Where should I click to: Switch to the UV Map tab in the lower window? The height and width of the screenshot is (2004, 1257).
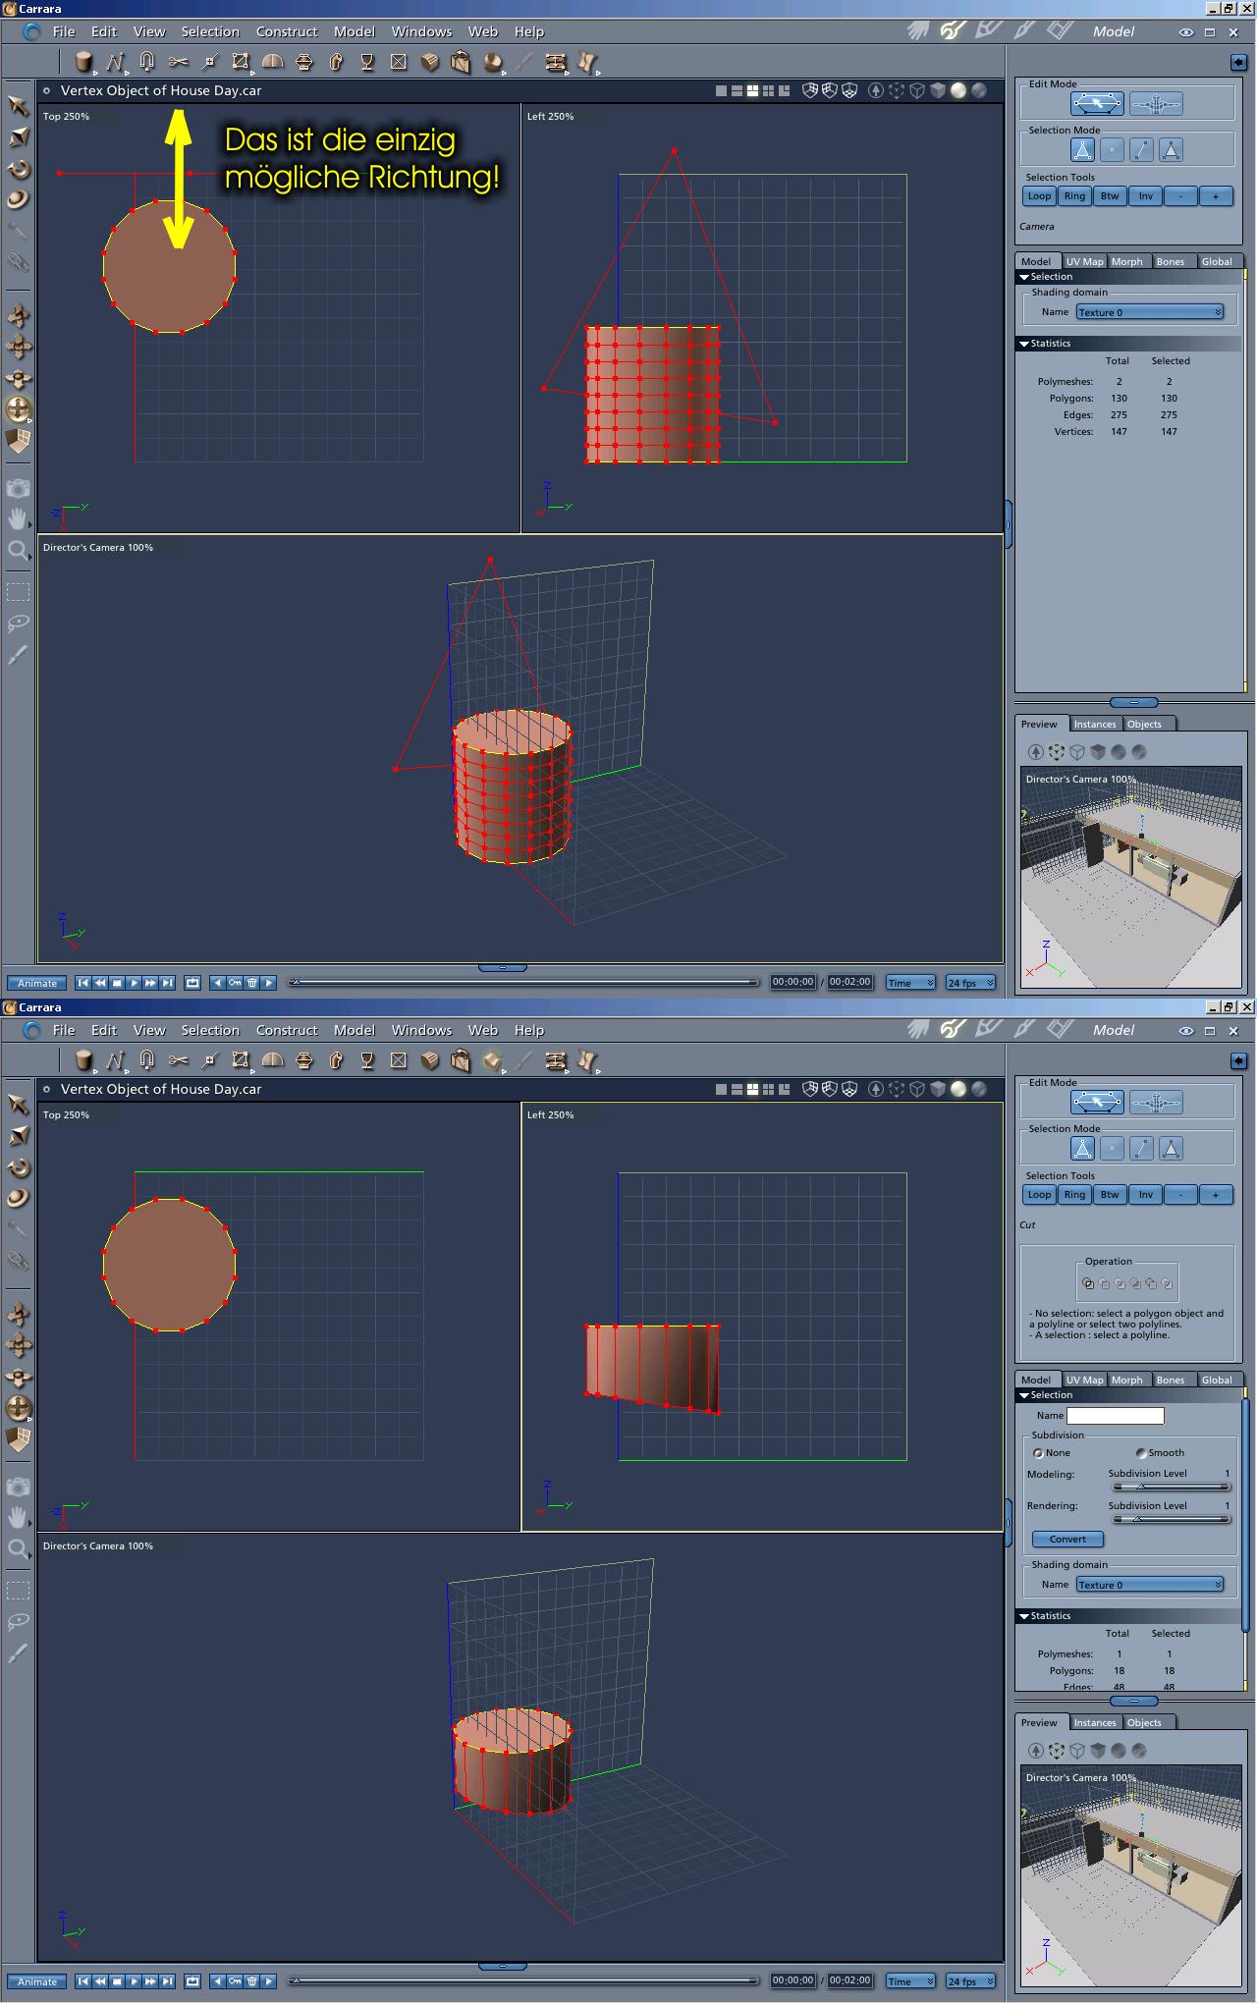1084,1380
